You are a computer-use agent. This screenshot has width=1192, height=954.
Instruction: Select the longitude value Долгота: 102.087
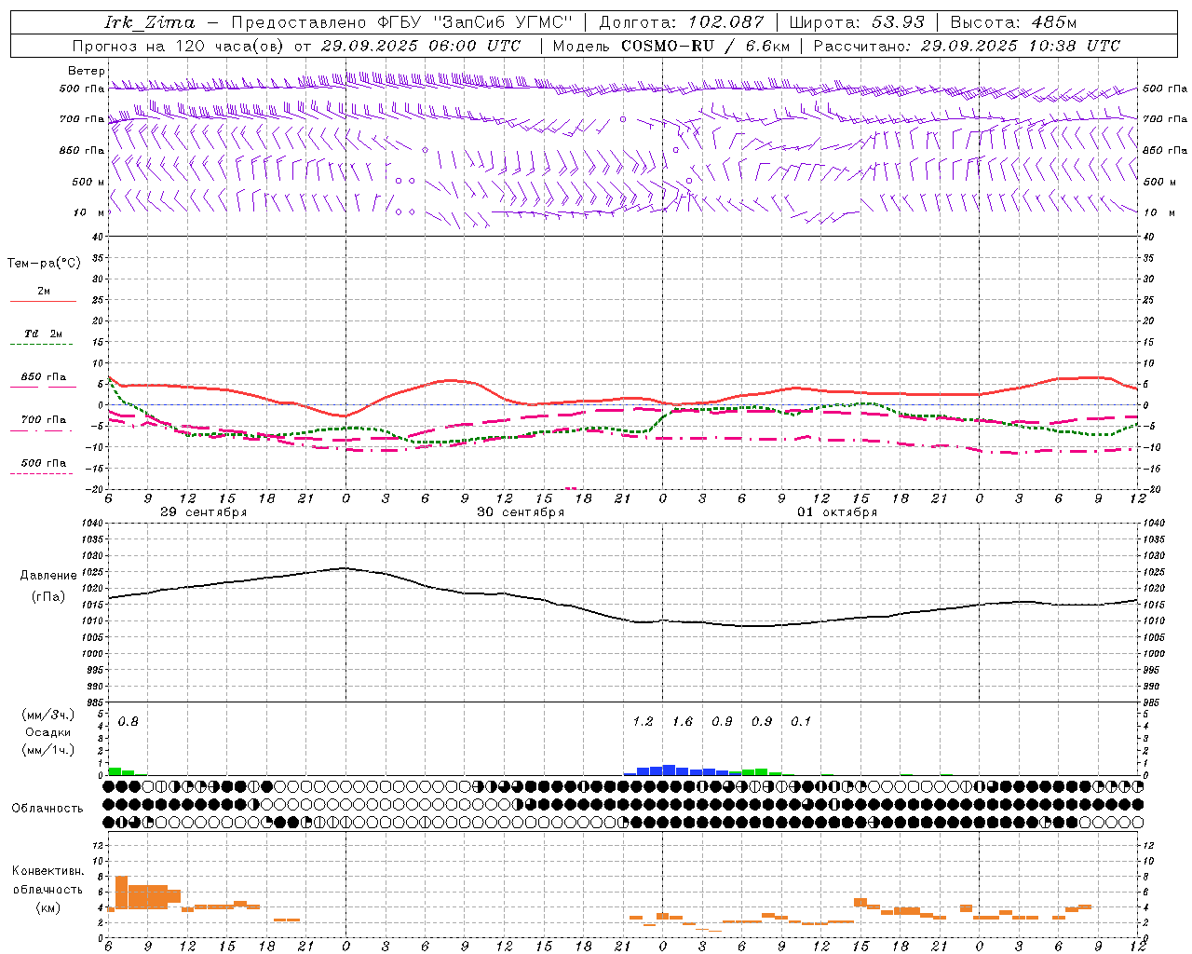pyautogui.click(x=681, y=22)
